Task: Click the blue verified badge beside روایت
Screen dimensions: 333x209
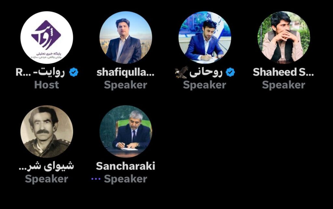Action: point(74,72)
